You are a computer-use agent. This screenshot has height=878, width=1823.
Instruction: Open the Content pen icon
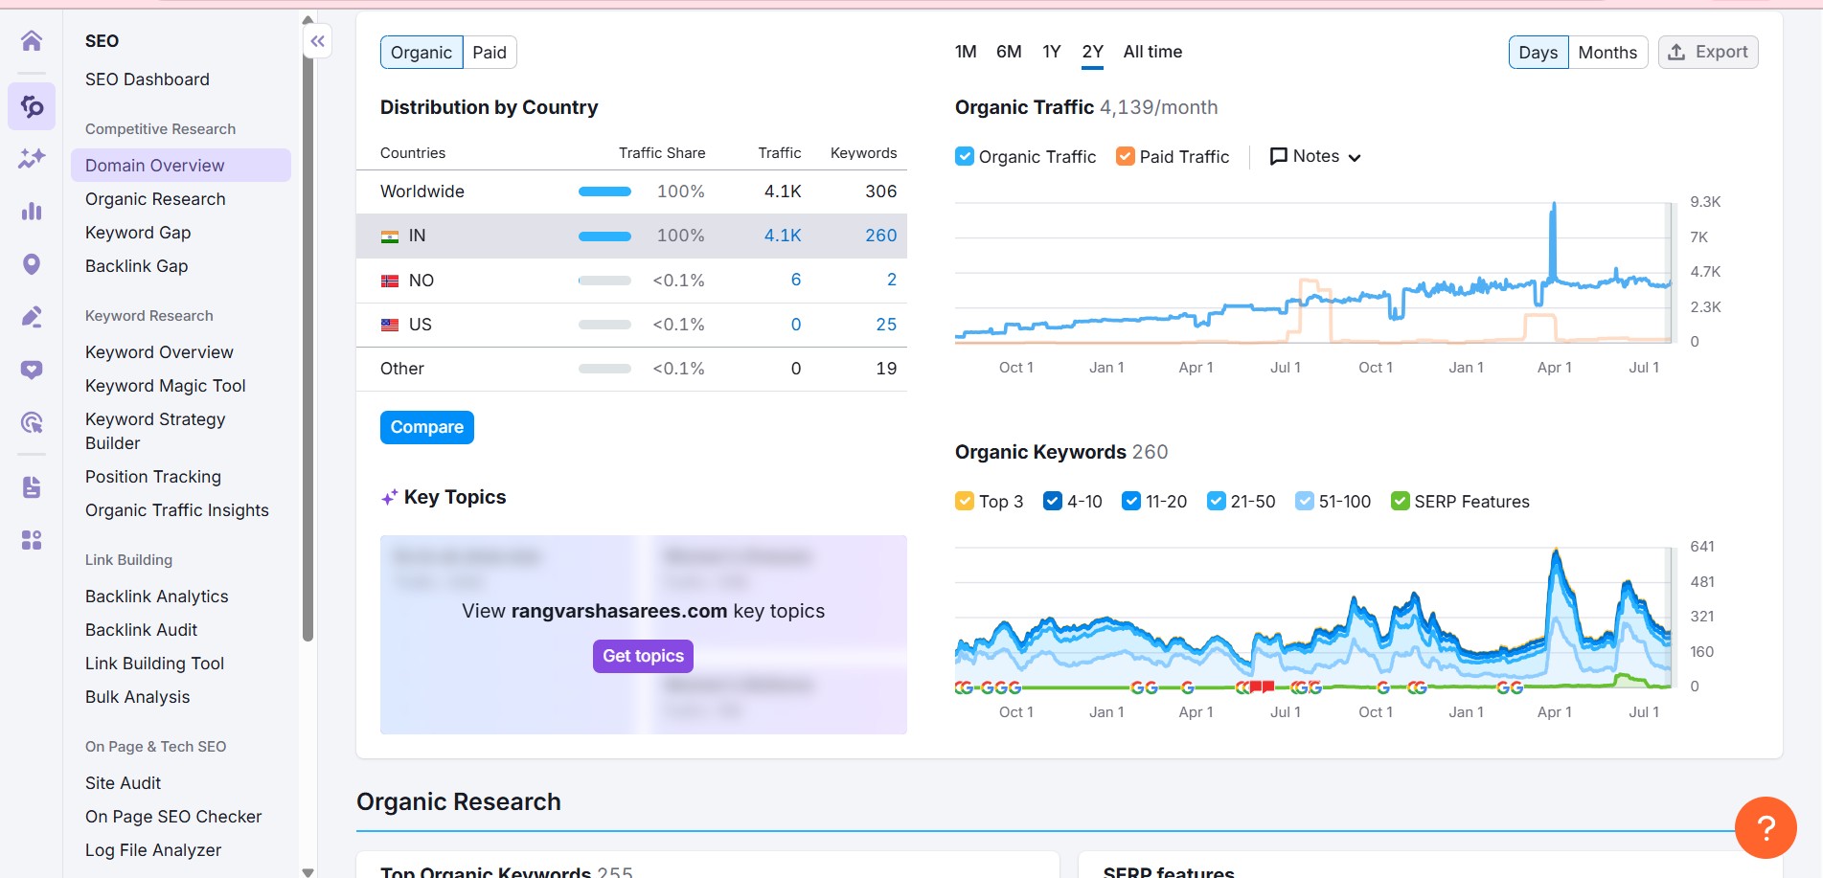32,317
